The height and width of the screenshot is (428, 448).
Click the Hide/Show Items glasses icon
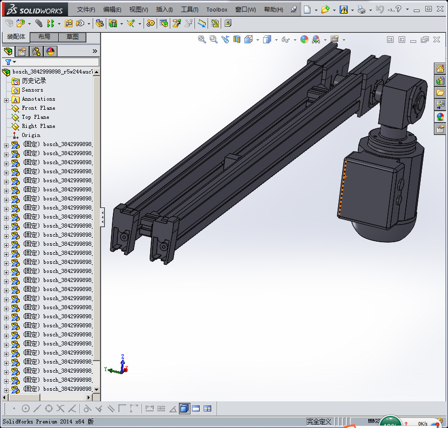tap(285, 40)
